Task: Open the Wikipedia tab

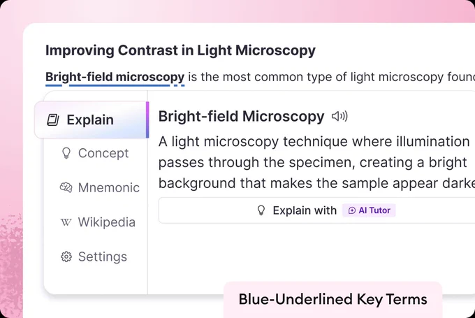Action: coord(98,222)
